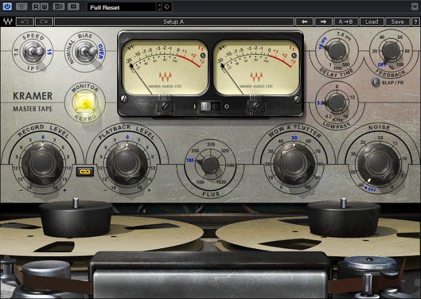Viewport: 421px width, 299px height.
Task: Click the A→B copy button
Action: pyautogui.click(x=345, y=22)
